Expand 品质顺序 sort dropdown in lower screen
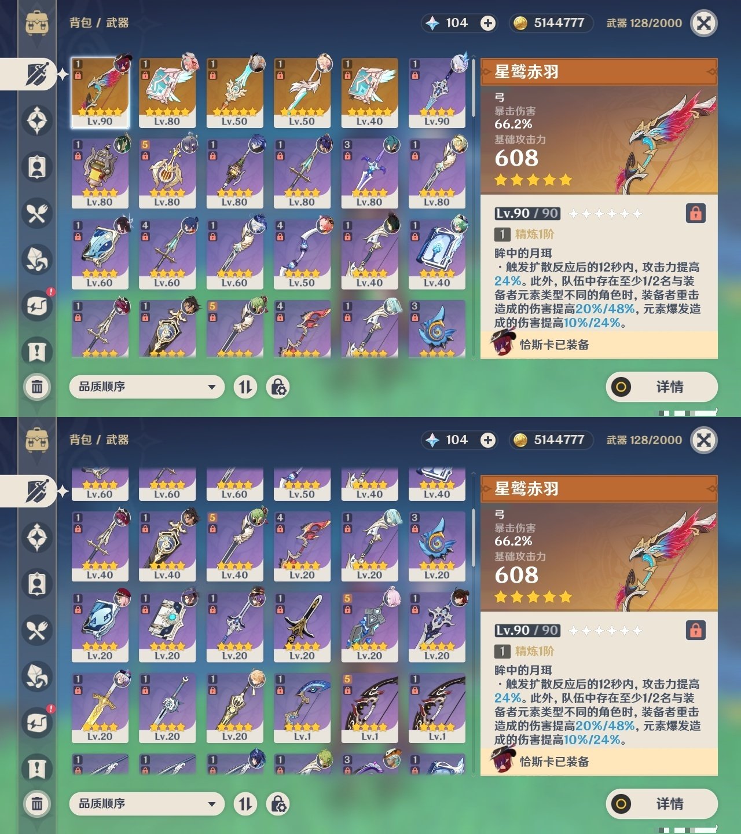 [x=146, y=803]
